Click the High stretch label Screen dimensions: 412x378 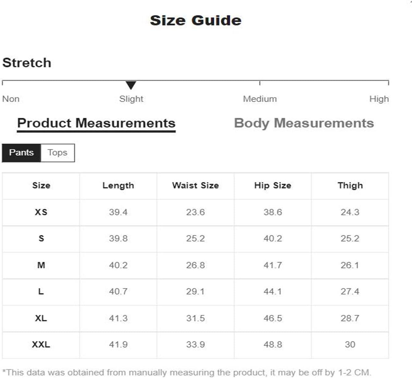tap(379, 99)
